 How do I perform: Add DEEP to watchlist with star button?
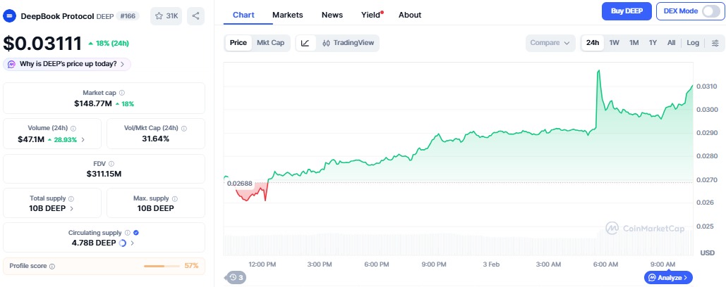tap(167, 15)
